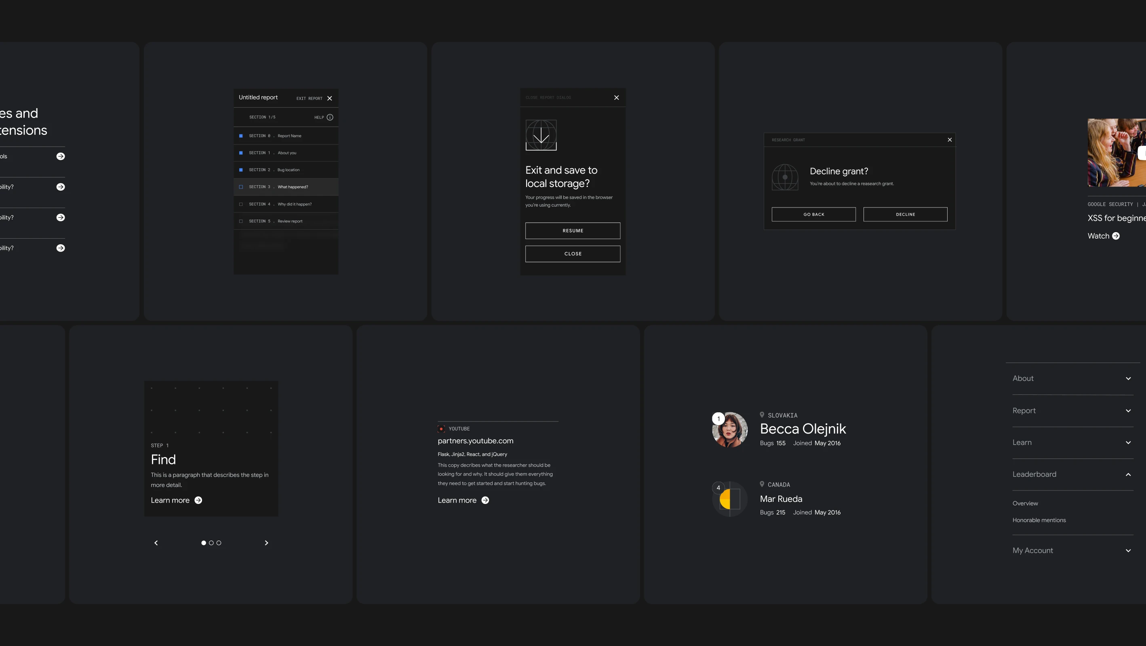Open Honorable mentions under Leaderboard
1146x646 pixels.
(x=1039, y=520)
